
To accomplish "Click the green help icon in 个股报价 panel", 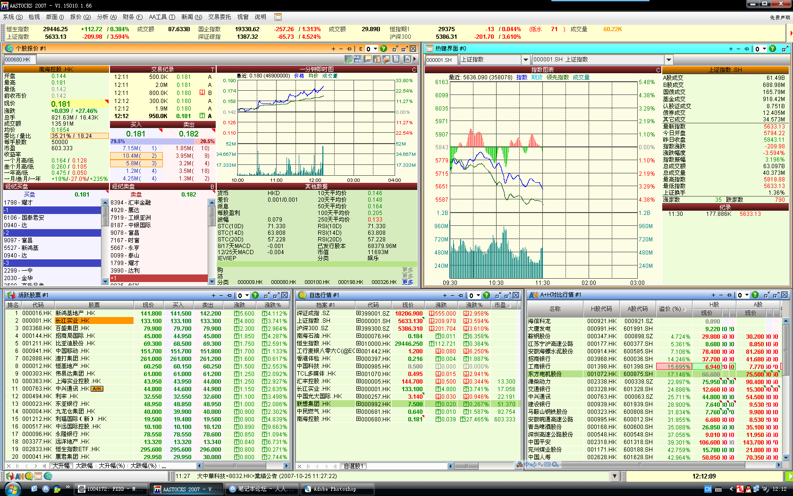I will click(383, 49).
